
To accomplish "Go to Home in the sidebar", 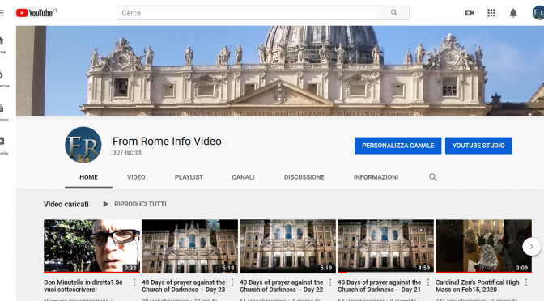I will 2,45.
